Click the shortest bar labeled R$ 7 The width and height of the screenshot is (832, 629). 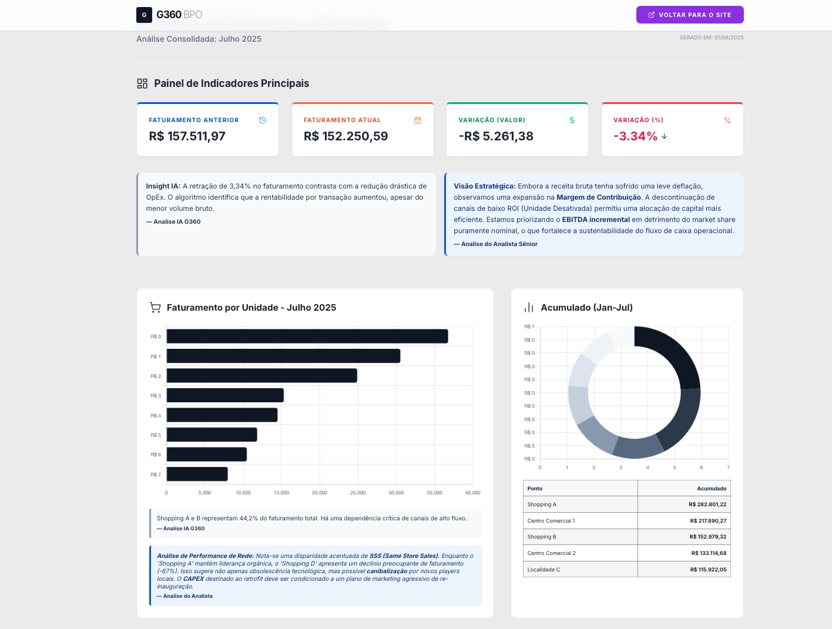[197, 474]
